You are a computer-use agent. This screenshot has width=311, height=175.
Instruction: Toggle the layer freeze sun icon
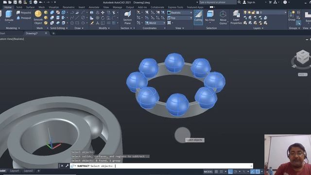click(249, 13)
